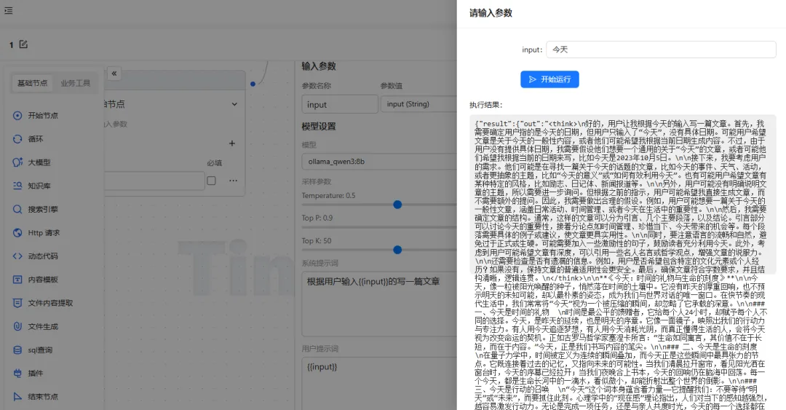Toggle the 必填 required checkbox
This screenshot has width=786, height=410.
coord(211,181)
